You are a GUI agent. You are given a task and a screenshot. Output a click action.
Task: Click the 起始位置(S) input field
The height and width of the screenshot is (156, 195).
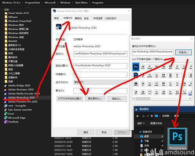tap(100, 66)
